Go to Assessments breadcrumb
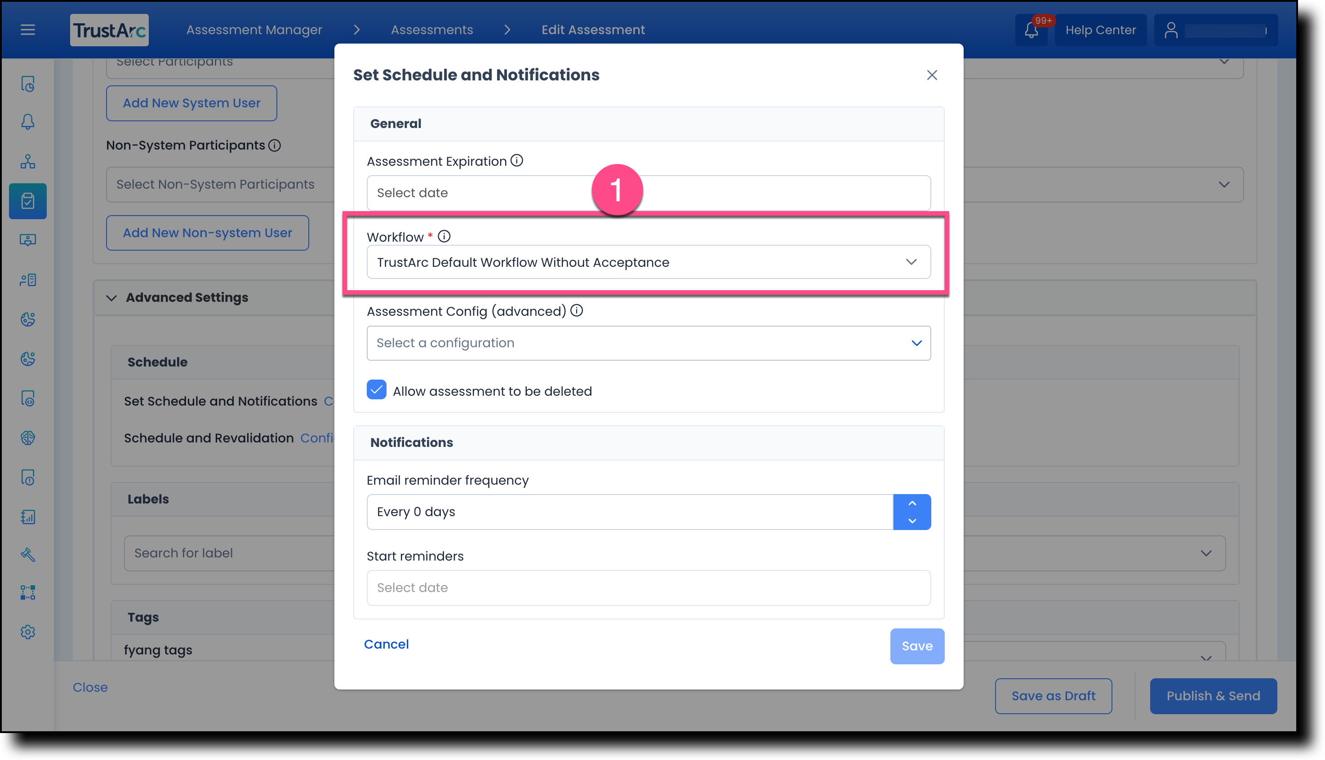Viewport: 1325px width, 760px height. point(432,30)
